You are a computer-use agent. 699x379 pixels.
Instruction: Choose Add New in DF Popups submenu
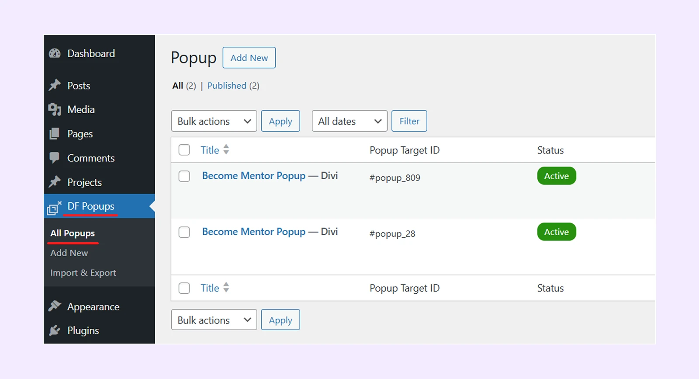[69, 253]
